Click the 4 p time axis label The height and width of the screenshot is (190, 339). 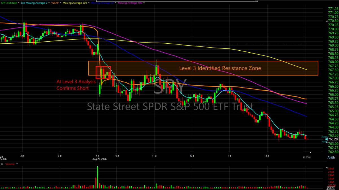(97, 156)
